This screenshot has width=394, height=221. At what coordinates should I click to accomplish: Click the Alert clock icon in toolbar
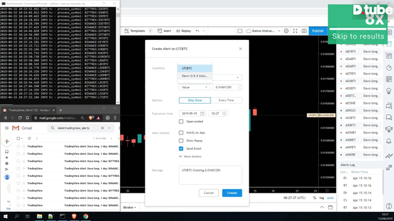160,31
